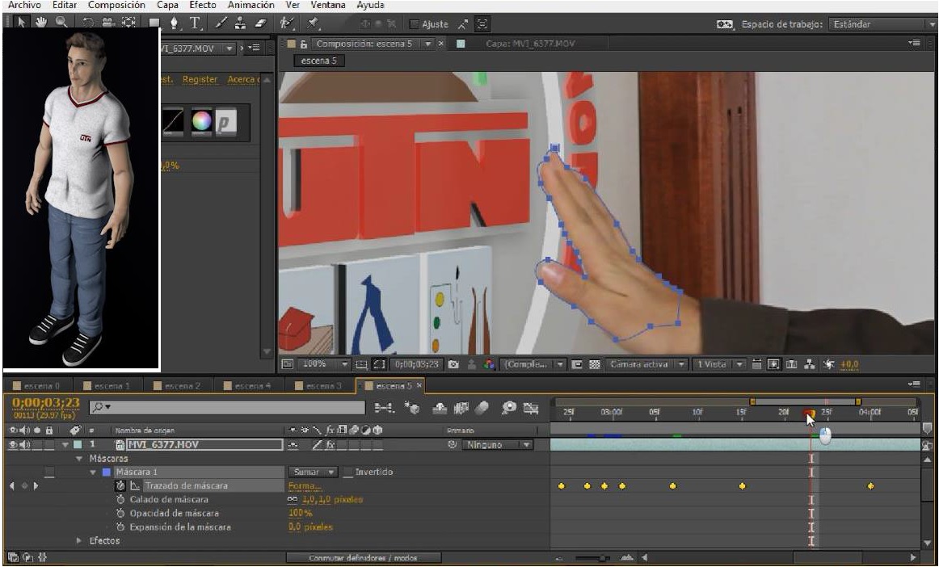The width and height of the screenshot is (939, 567).
Task: Toggle the Invertido checkbox for Máscara 1
Action: tap(347, 472)
